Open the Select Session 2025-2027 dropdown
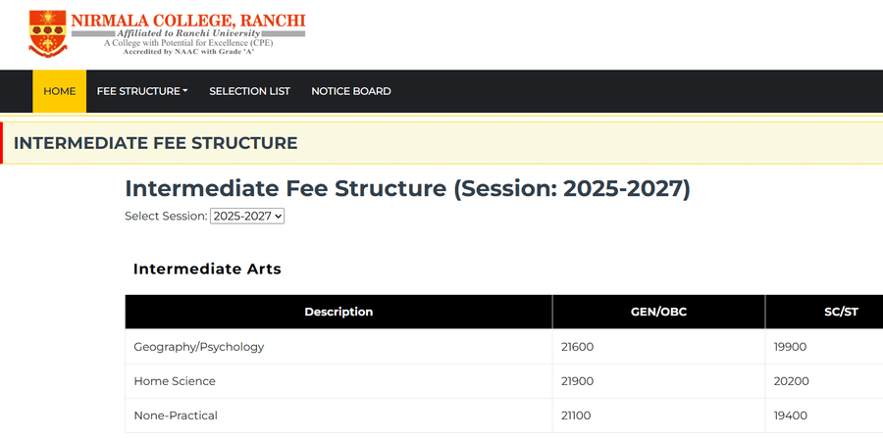This screenshot has height=438, width=883. point(247,216)
